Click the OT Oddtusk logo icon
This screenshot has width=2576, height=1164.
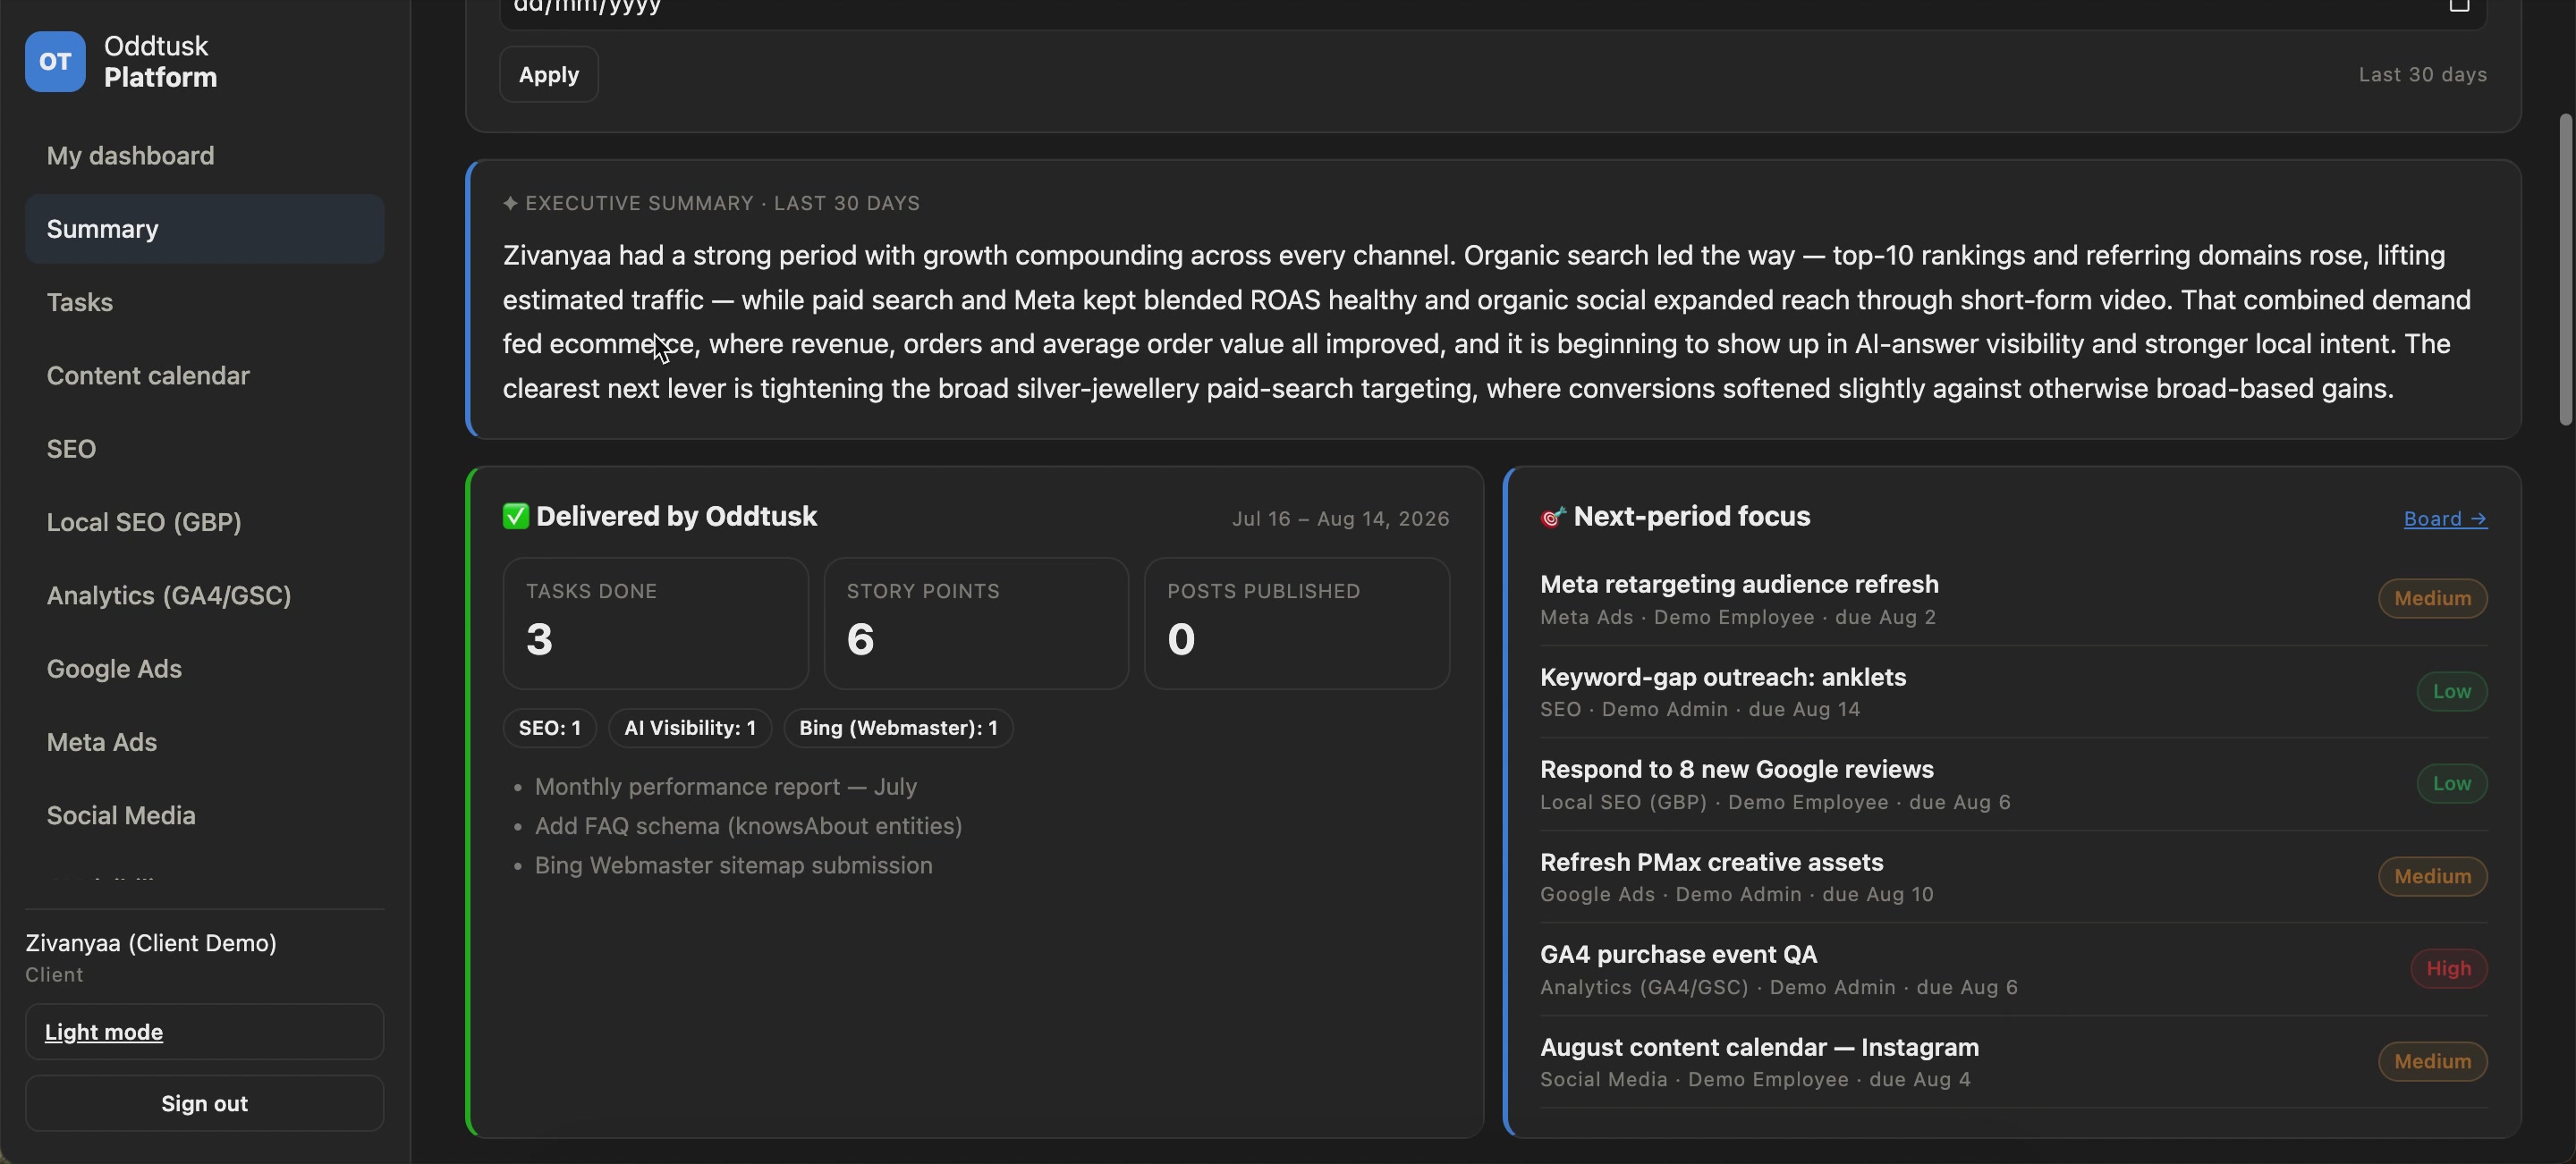click(55, 62)
